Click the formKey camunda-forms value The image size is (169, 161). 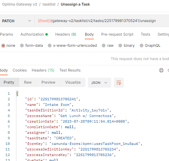[95, 144]
